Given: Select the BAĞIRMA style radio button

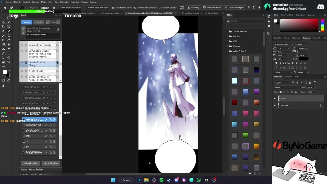Looking at the screenshot, I should click(24, 131).
